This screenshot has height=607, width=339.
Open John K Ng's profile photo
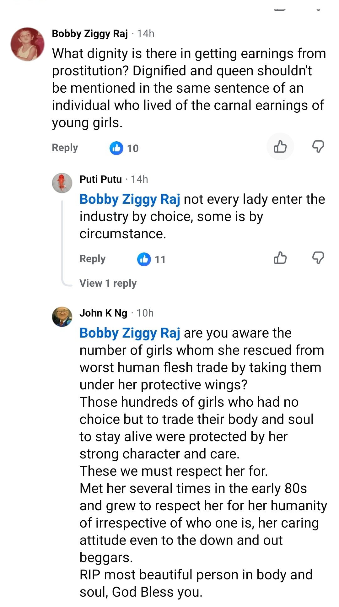(x=62, y=317)
